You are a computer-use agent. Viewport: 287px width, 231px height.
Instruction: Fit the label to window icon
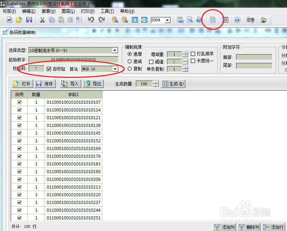pyautogui.click(x=135, y=20)
